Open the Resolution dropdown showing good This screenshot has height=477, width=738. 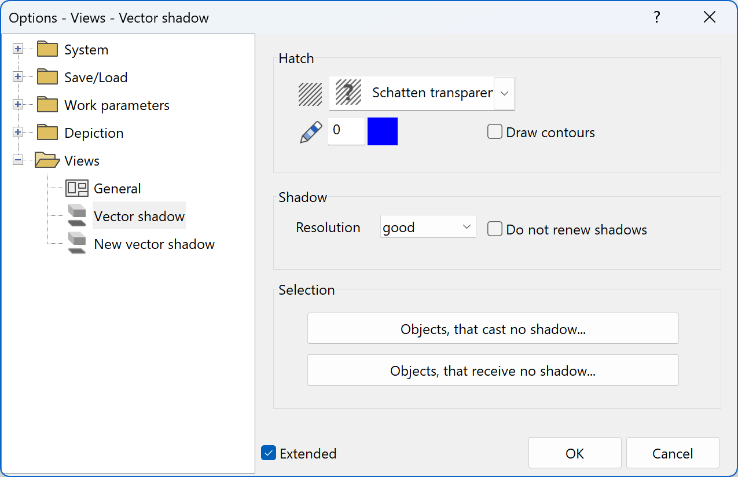[x=467, y=226]
